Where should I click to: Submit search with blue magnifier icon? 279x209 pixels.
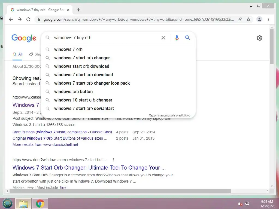point(187,38)
